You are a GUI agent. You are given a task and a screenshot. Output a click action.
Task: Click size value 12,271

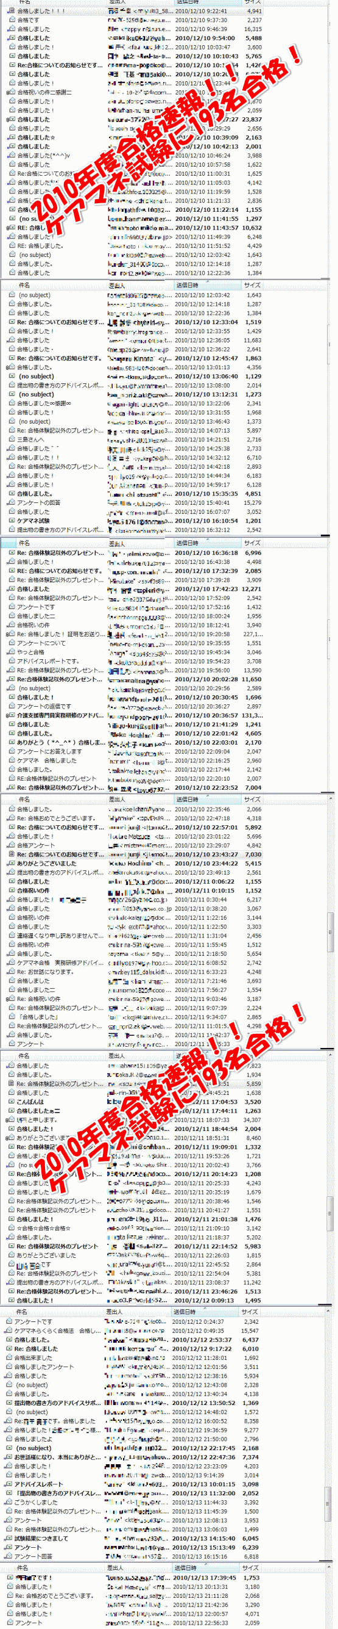253,589
